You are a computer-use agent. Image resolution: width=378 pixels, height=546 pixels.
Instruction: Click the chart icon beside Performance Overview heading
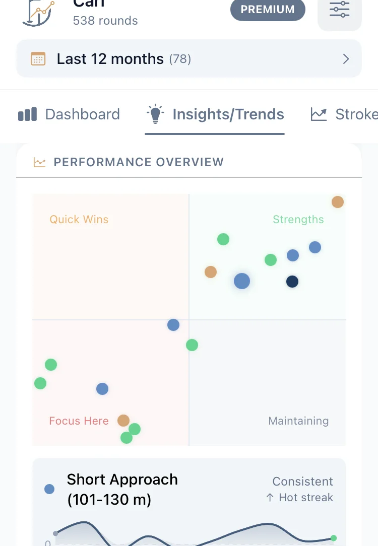click(x=39, y=162)
